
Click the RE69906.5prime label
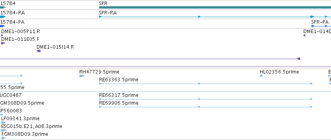pyautogui.click(x=119, y=103)
